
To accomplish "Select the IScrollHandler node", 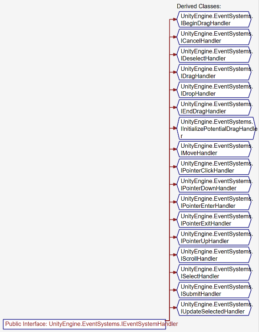I will click(214, 255).
